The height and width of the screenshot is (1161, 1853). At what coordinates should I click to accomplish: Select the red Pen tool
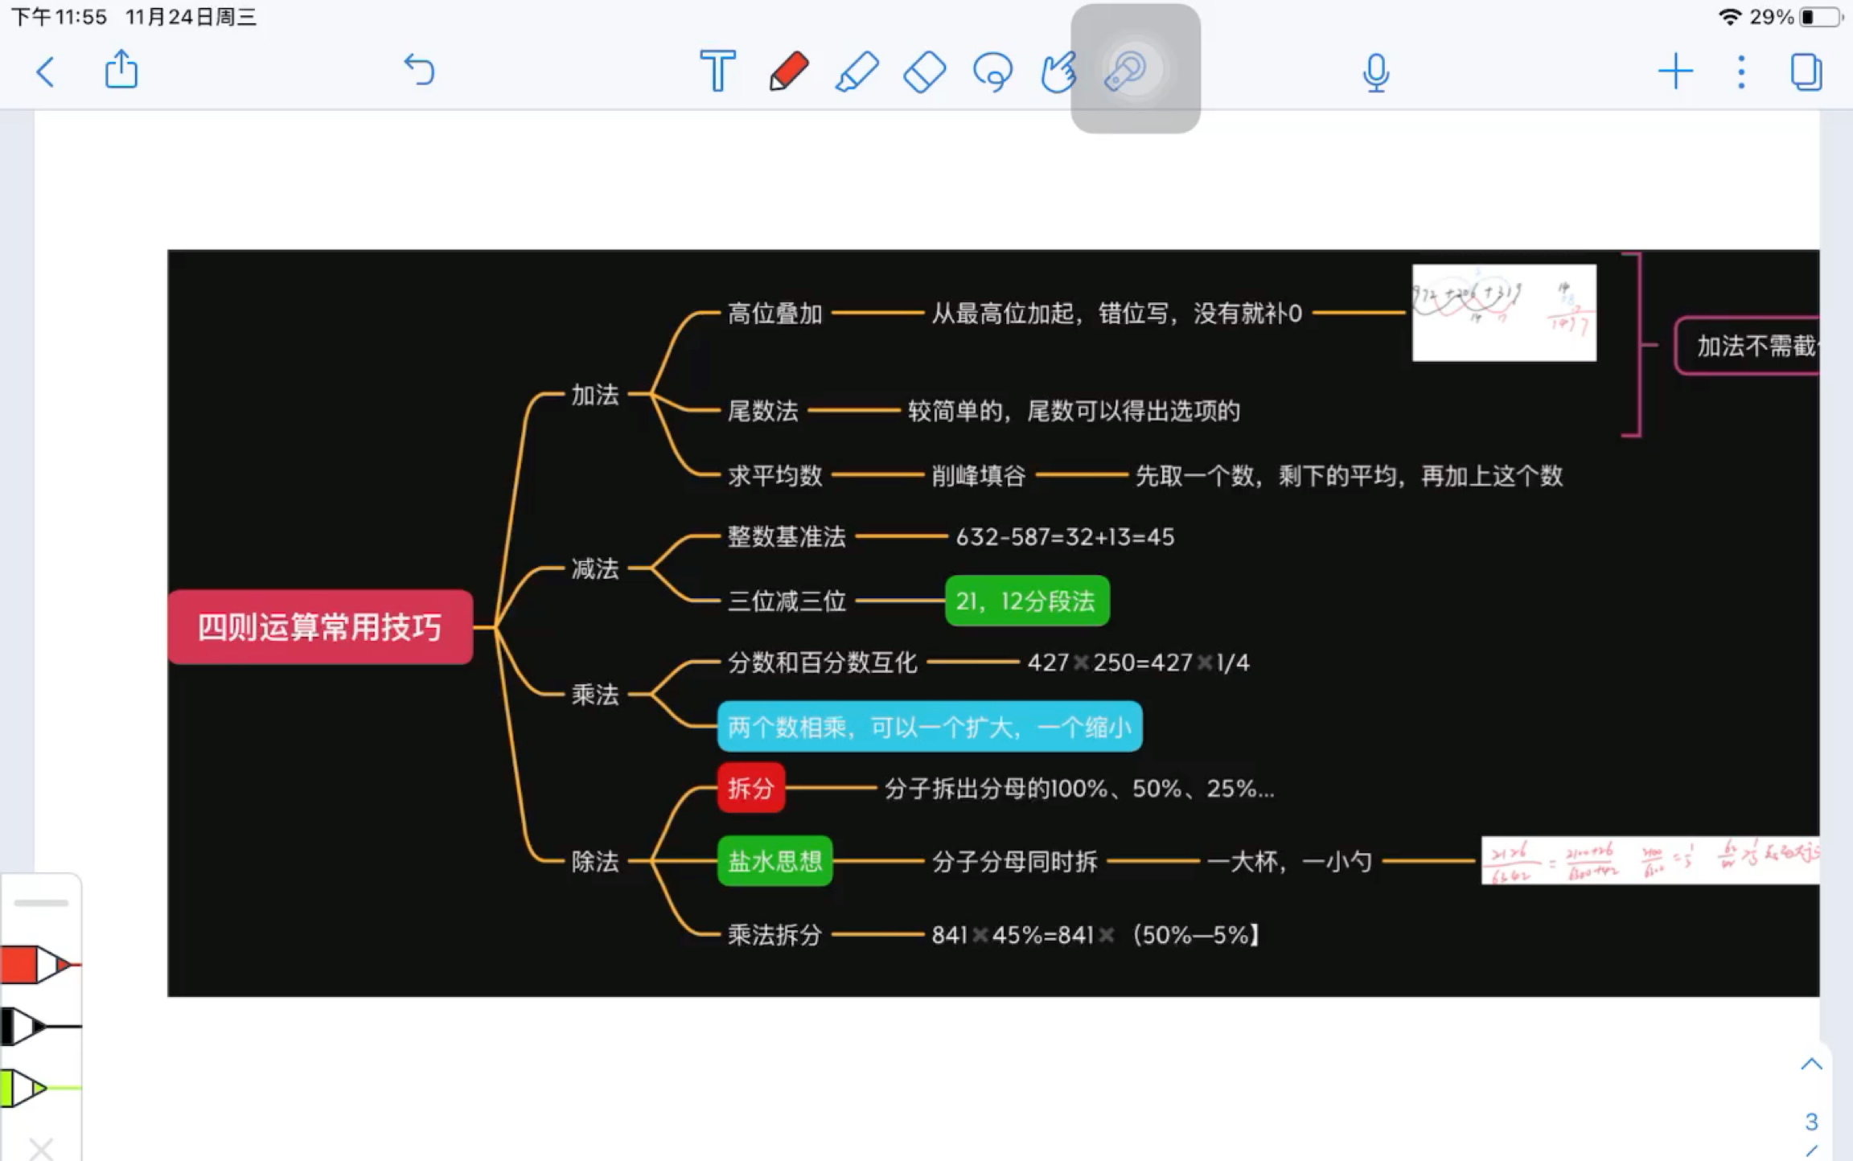tap(788, 71)
